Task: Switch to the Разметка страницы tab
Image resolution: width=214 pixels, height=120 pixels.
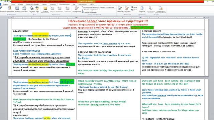Action: point(32,4)
